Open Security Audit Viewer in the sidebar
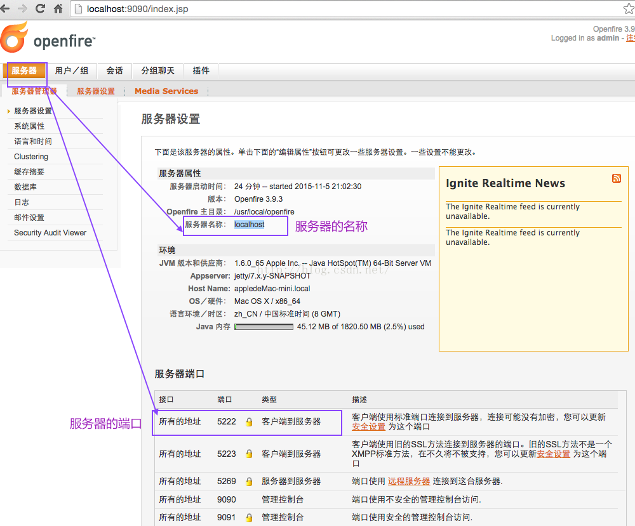The height and width of the screenshot is (526, 635). (x=50, y=233)
